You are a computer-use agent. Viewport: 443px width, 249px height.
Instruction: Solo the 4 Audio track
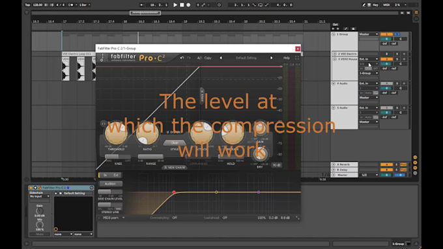click(x=397, y=83)
